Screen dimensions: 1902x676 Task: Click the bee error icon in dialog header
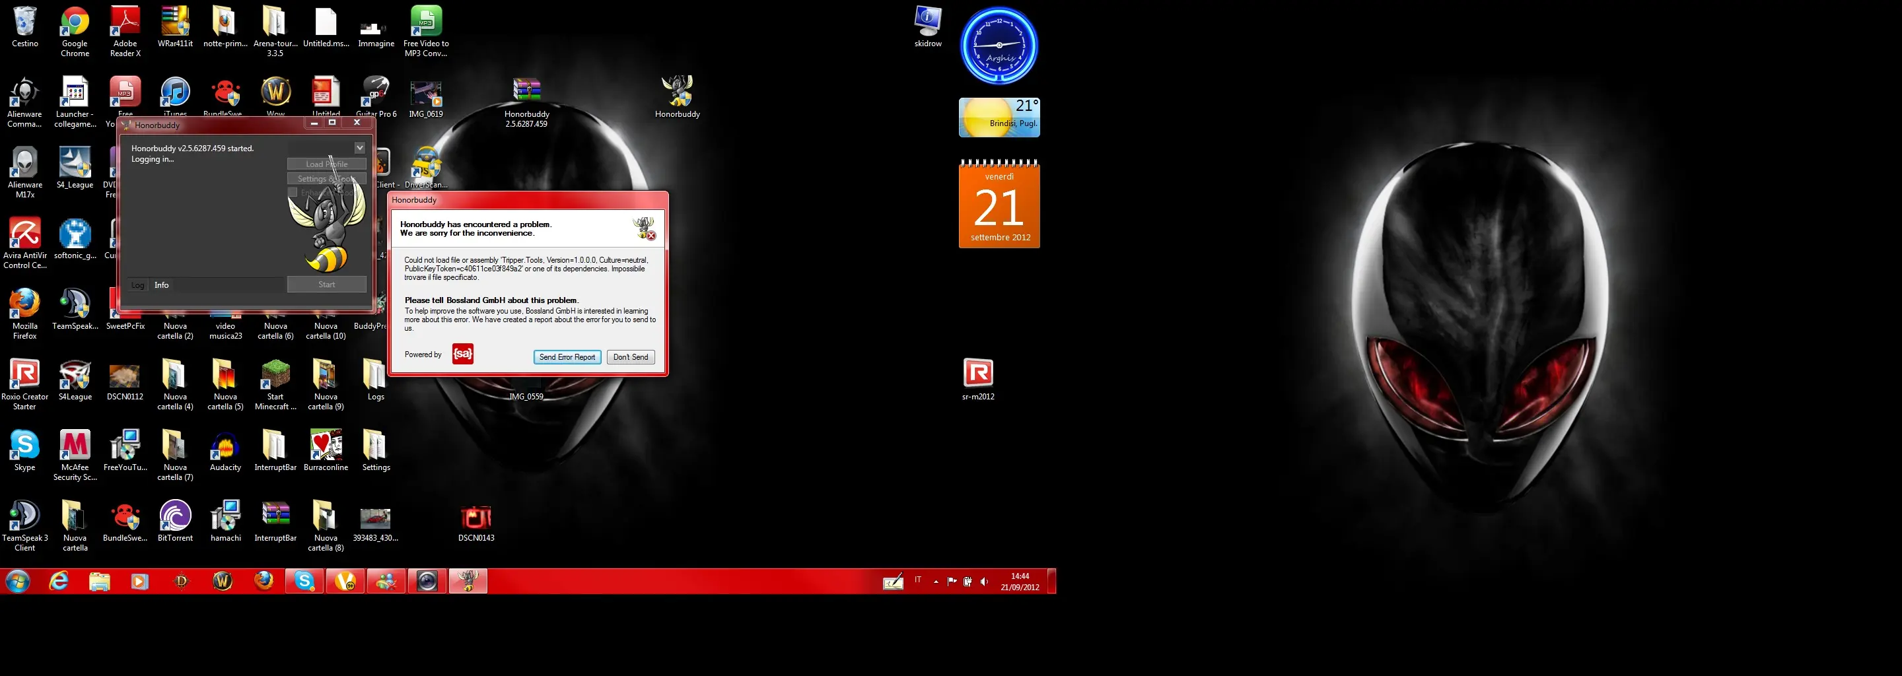tap(645, 228)
